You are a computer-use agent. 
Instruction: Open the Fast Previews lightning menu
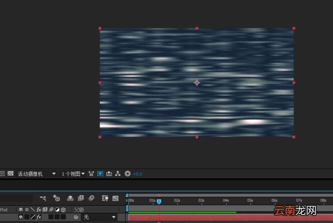[x=100, y=174]
